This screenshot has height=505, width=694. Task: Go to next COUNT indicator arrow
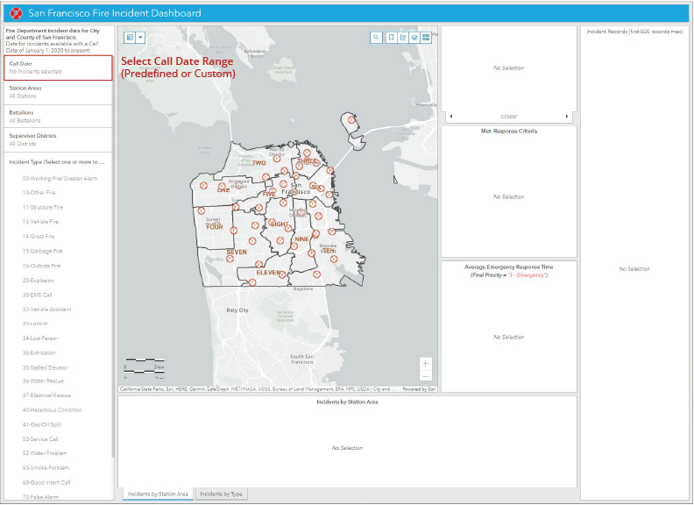[x=567, y=117]
